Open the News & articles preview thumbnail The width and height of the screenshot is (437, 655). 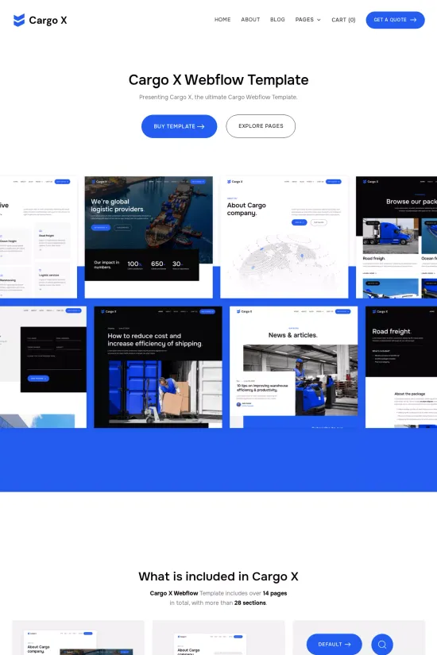(x=293, y=367)
